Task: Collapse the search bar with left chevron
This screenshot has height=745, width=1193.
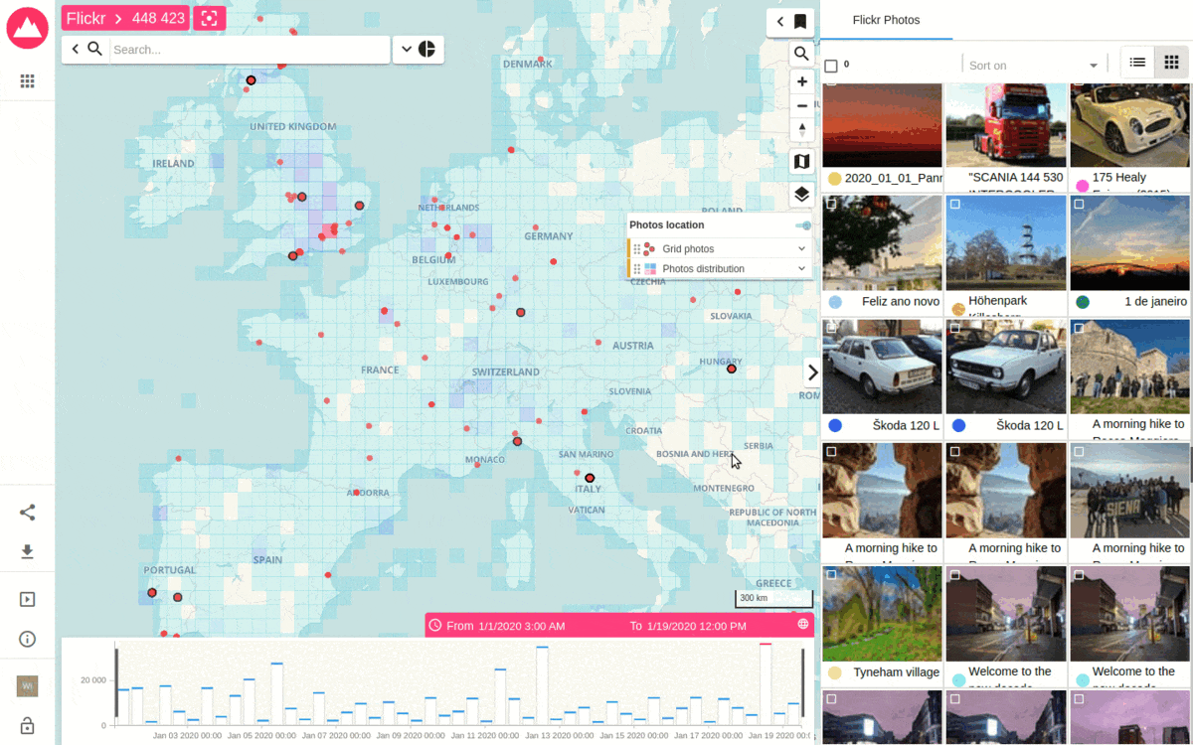Action: (75, 49)
